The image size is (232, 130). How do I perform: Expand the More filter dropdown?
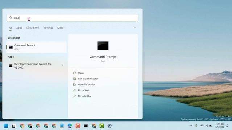[61, 28]
